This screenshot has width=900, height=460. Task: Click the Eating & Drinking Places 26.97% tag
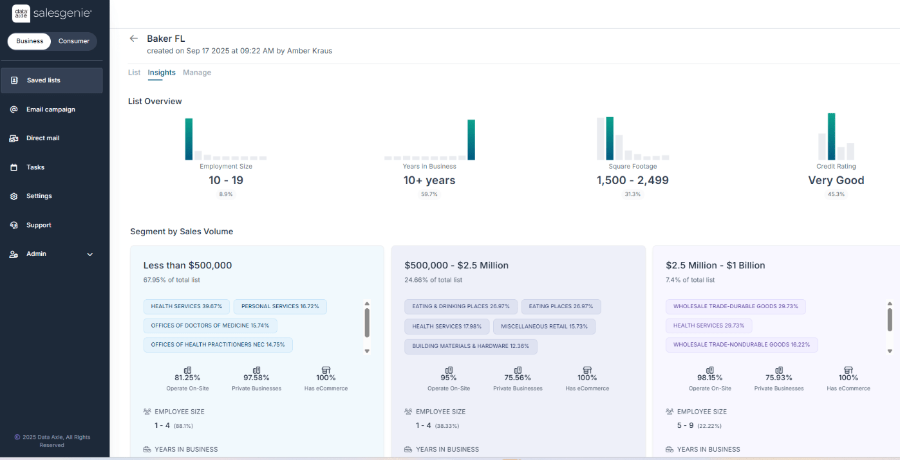coord(461,307)
